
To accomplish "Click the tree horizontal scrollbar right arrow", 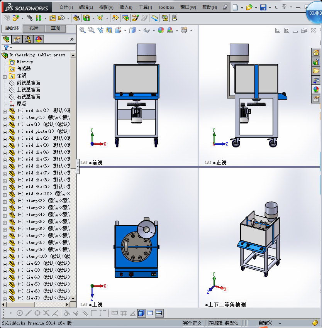I will [x=67, y=304].
